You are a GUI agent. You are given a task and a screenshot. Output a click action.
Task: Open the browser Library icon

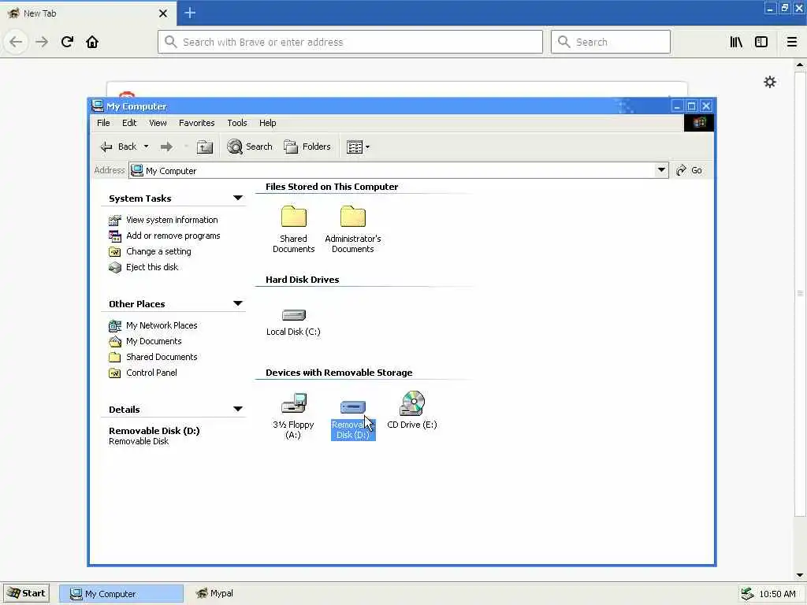(736, 42)
